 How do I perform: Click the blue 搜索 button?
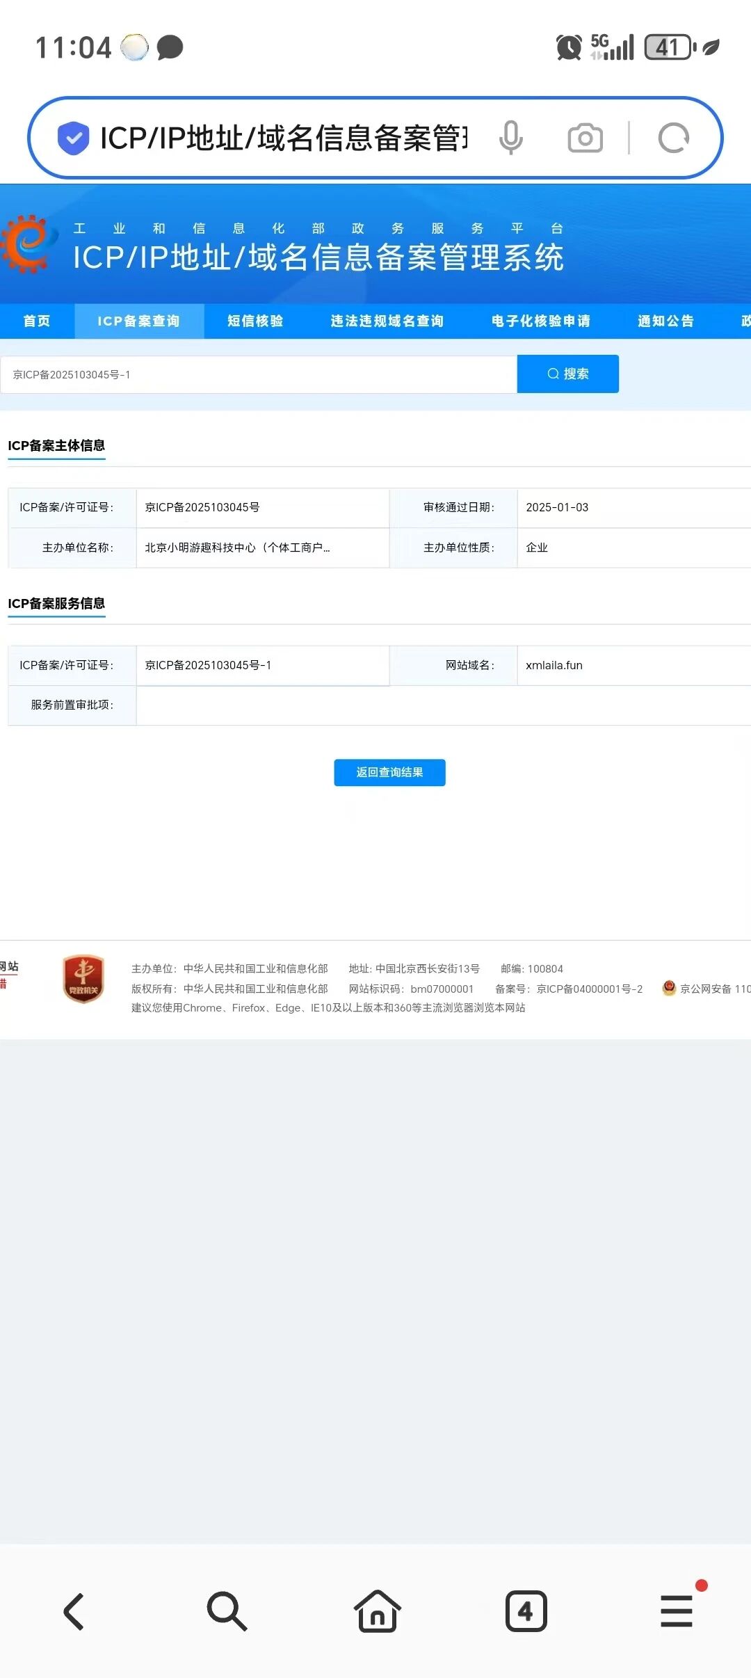click(568, 374)
